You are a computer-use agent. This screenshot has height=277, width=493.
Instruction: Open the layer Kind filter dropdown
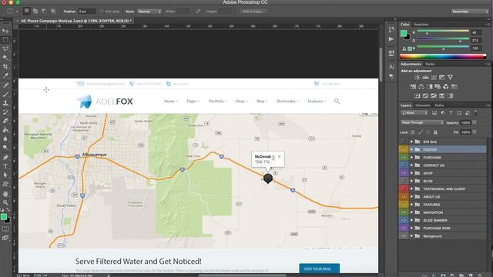coord(414,113)
